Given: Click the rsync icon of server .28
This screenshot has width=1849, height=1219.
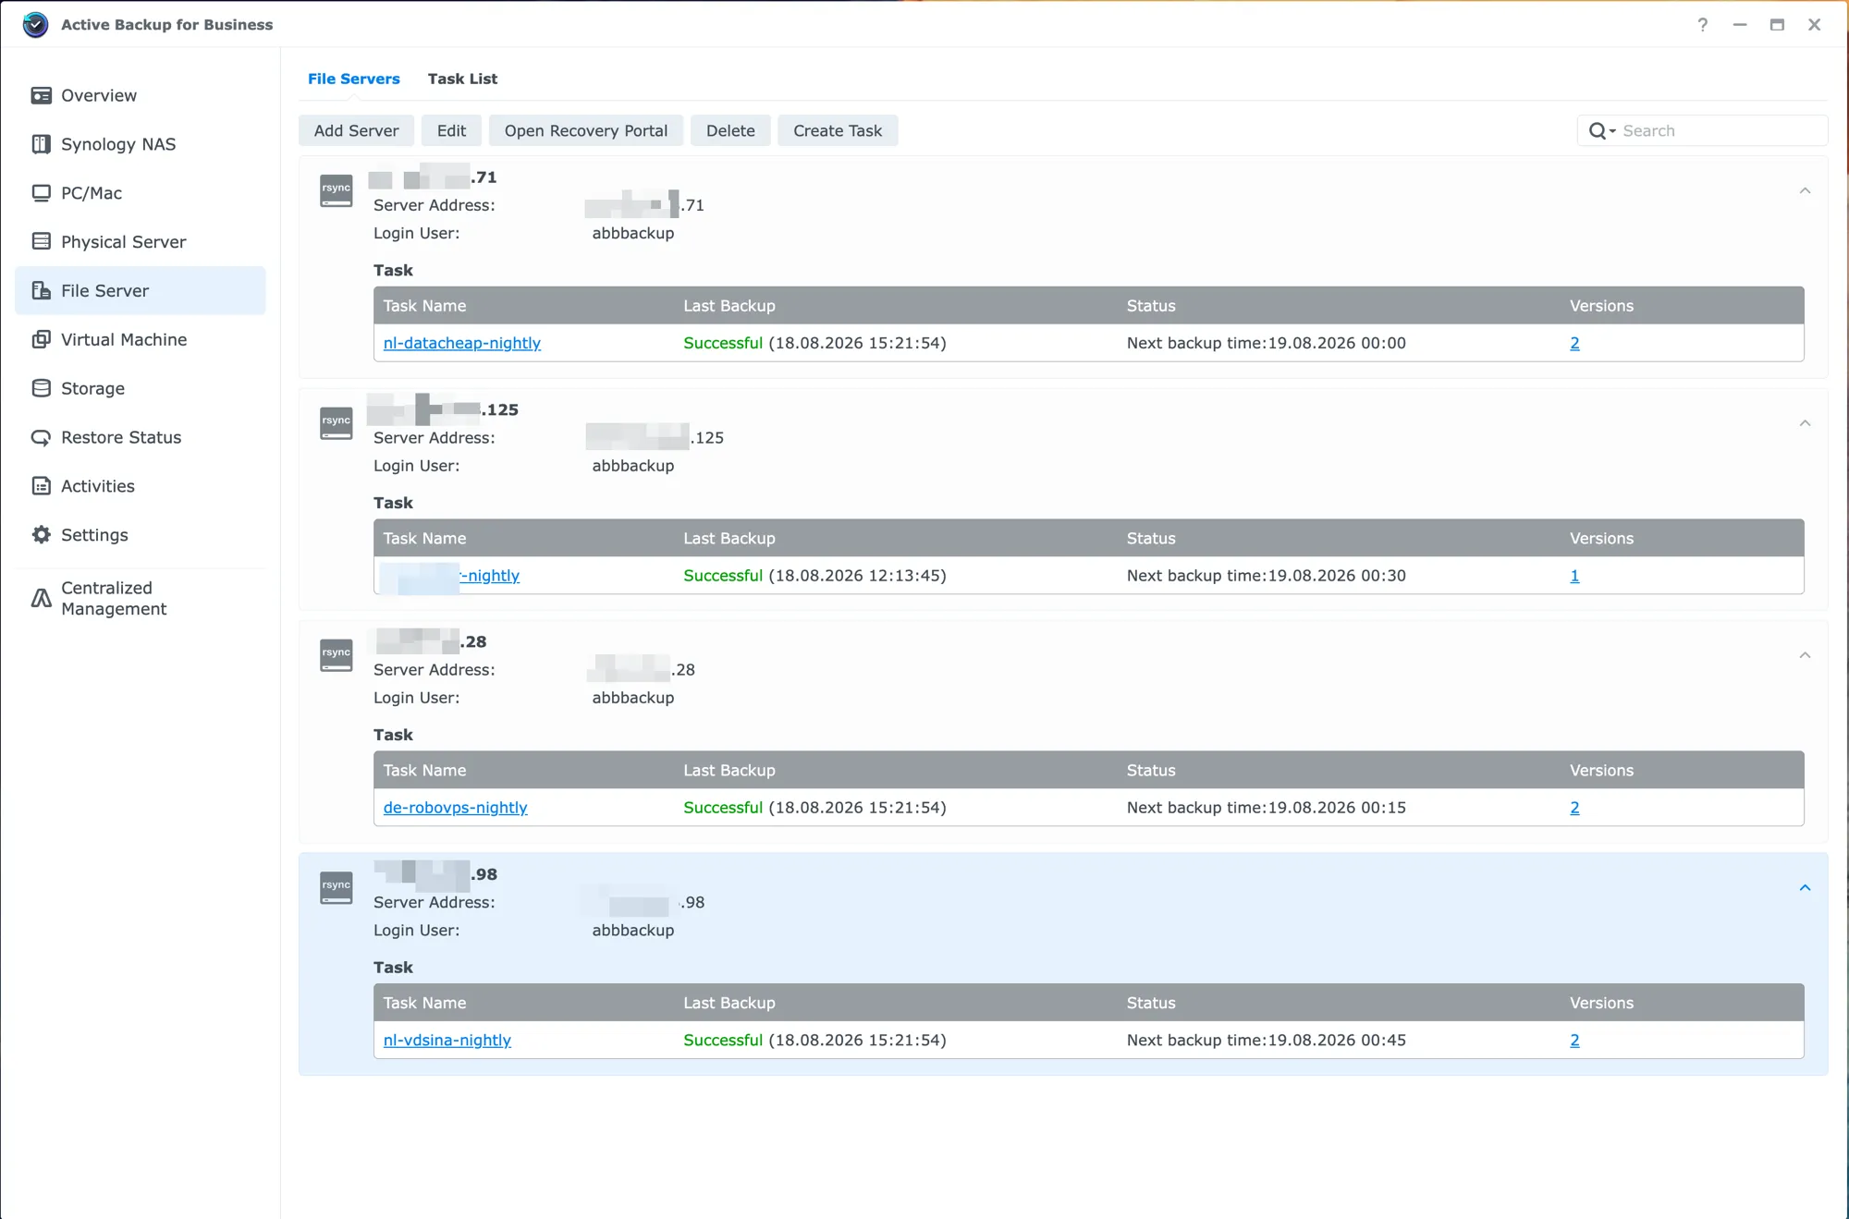Looking at the screenshot, I should point(337,655).
